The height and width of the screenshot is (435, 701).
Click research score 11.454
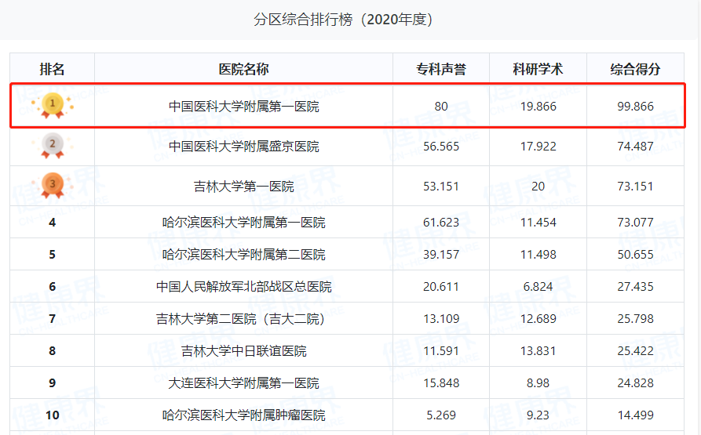click(x=539, y=222)
